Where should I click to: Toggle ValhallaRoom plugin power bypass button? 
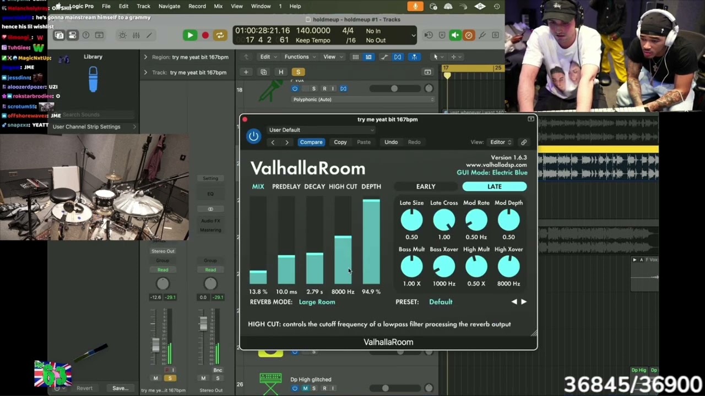point(253,136)
